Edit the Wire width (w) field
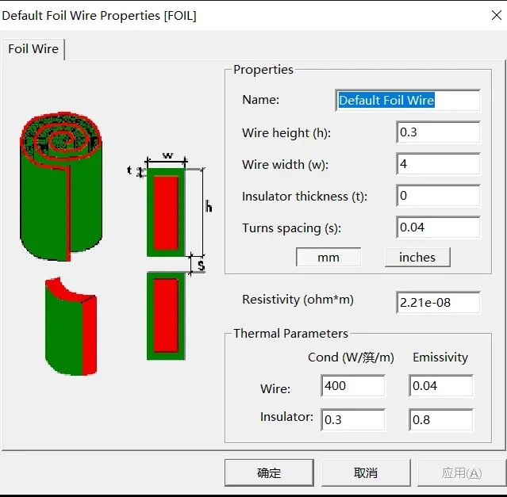Image resolution: width=507 pixels, height=497 pixels. 438,164
